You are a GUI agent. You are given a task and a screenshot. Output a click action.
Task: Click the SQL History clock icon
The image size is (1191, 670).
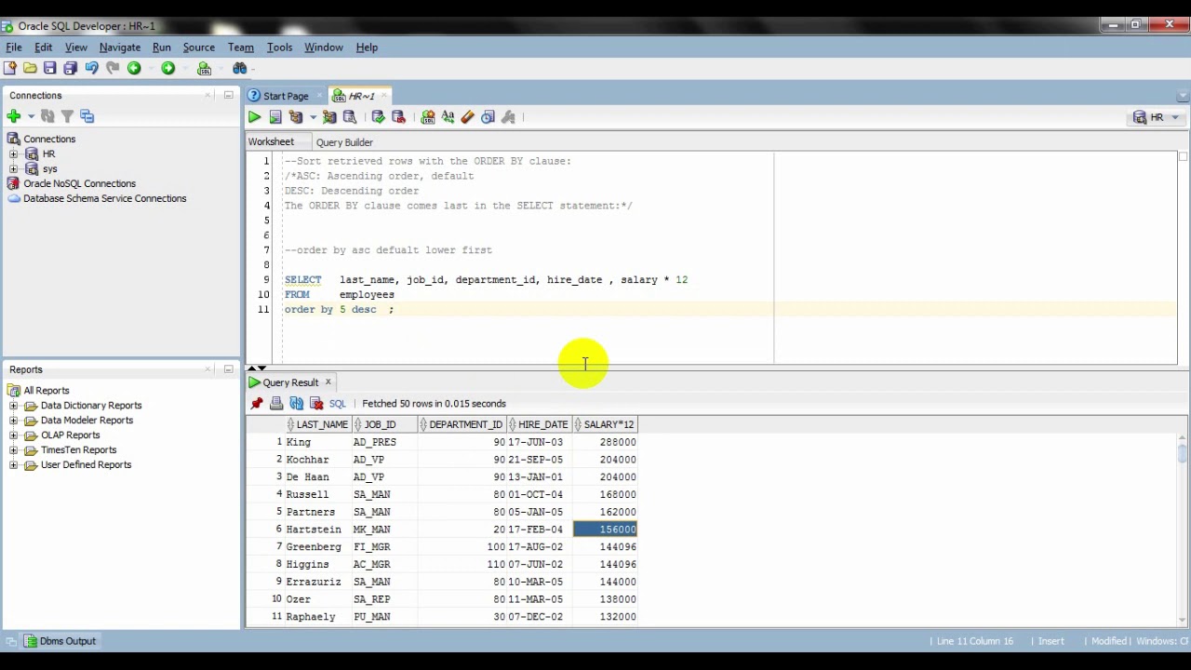tap(488, 117)
